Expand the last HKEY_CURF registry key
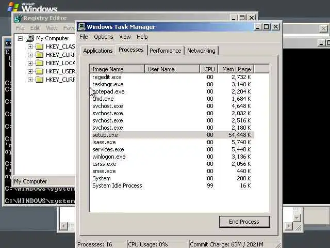Viewport: 330px width, 248px height. pyautogui.click(x=30, y=80)
